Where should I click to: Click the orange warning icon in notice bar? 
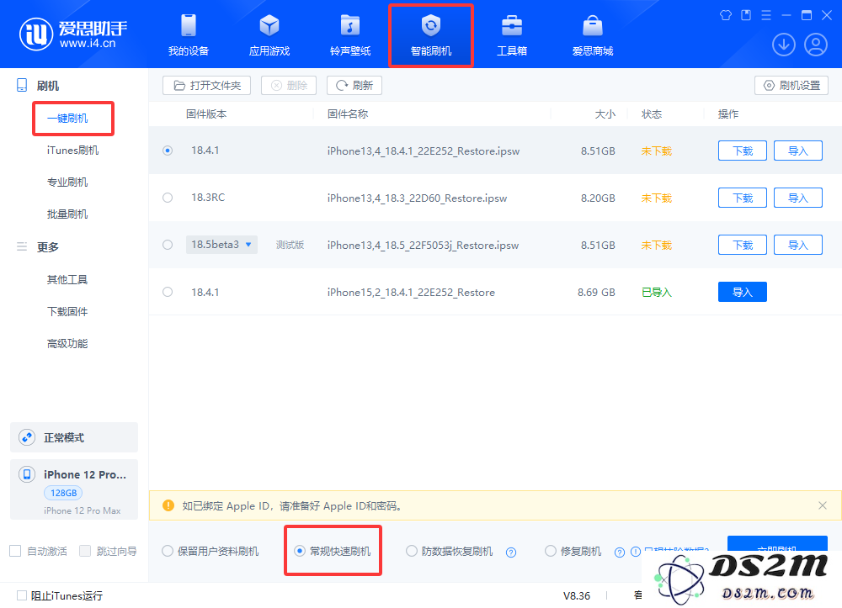coord(168,505)
